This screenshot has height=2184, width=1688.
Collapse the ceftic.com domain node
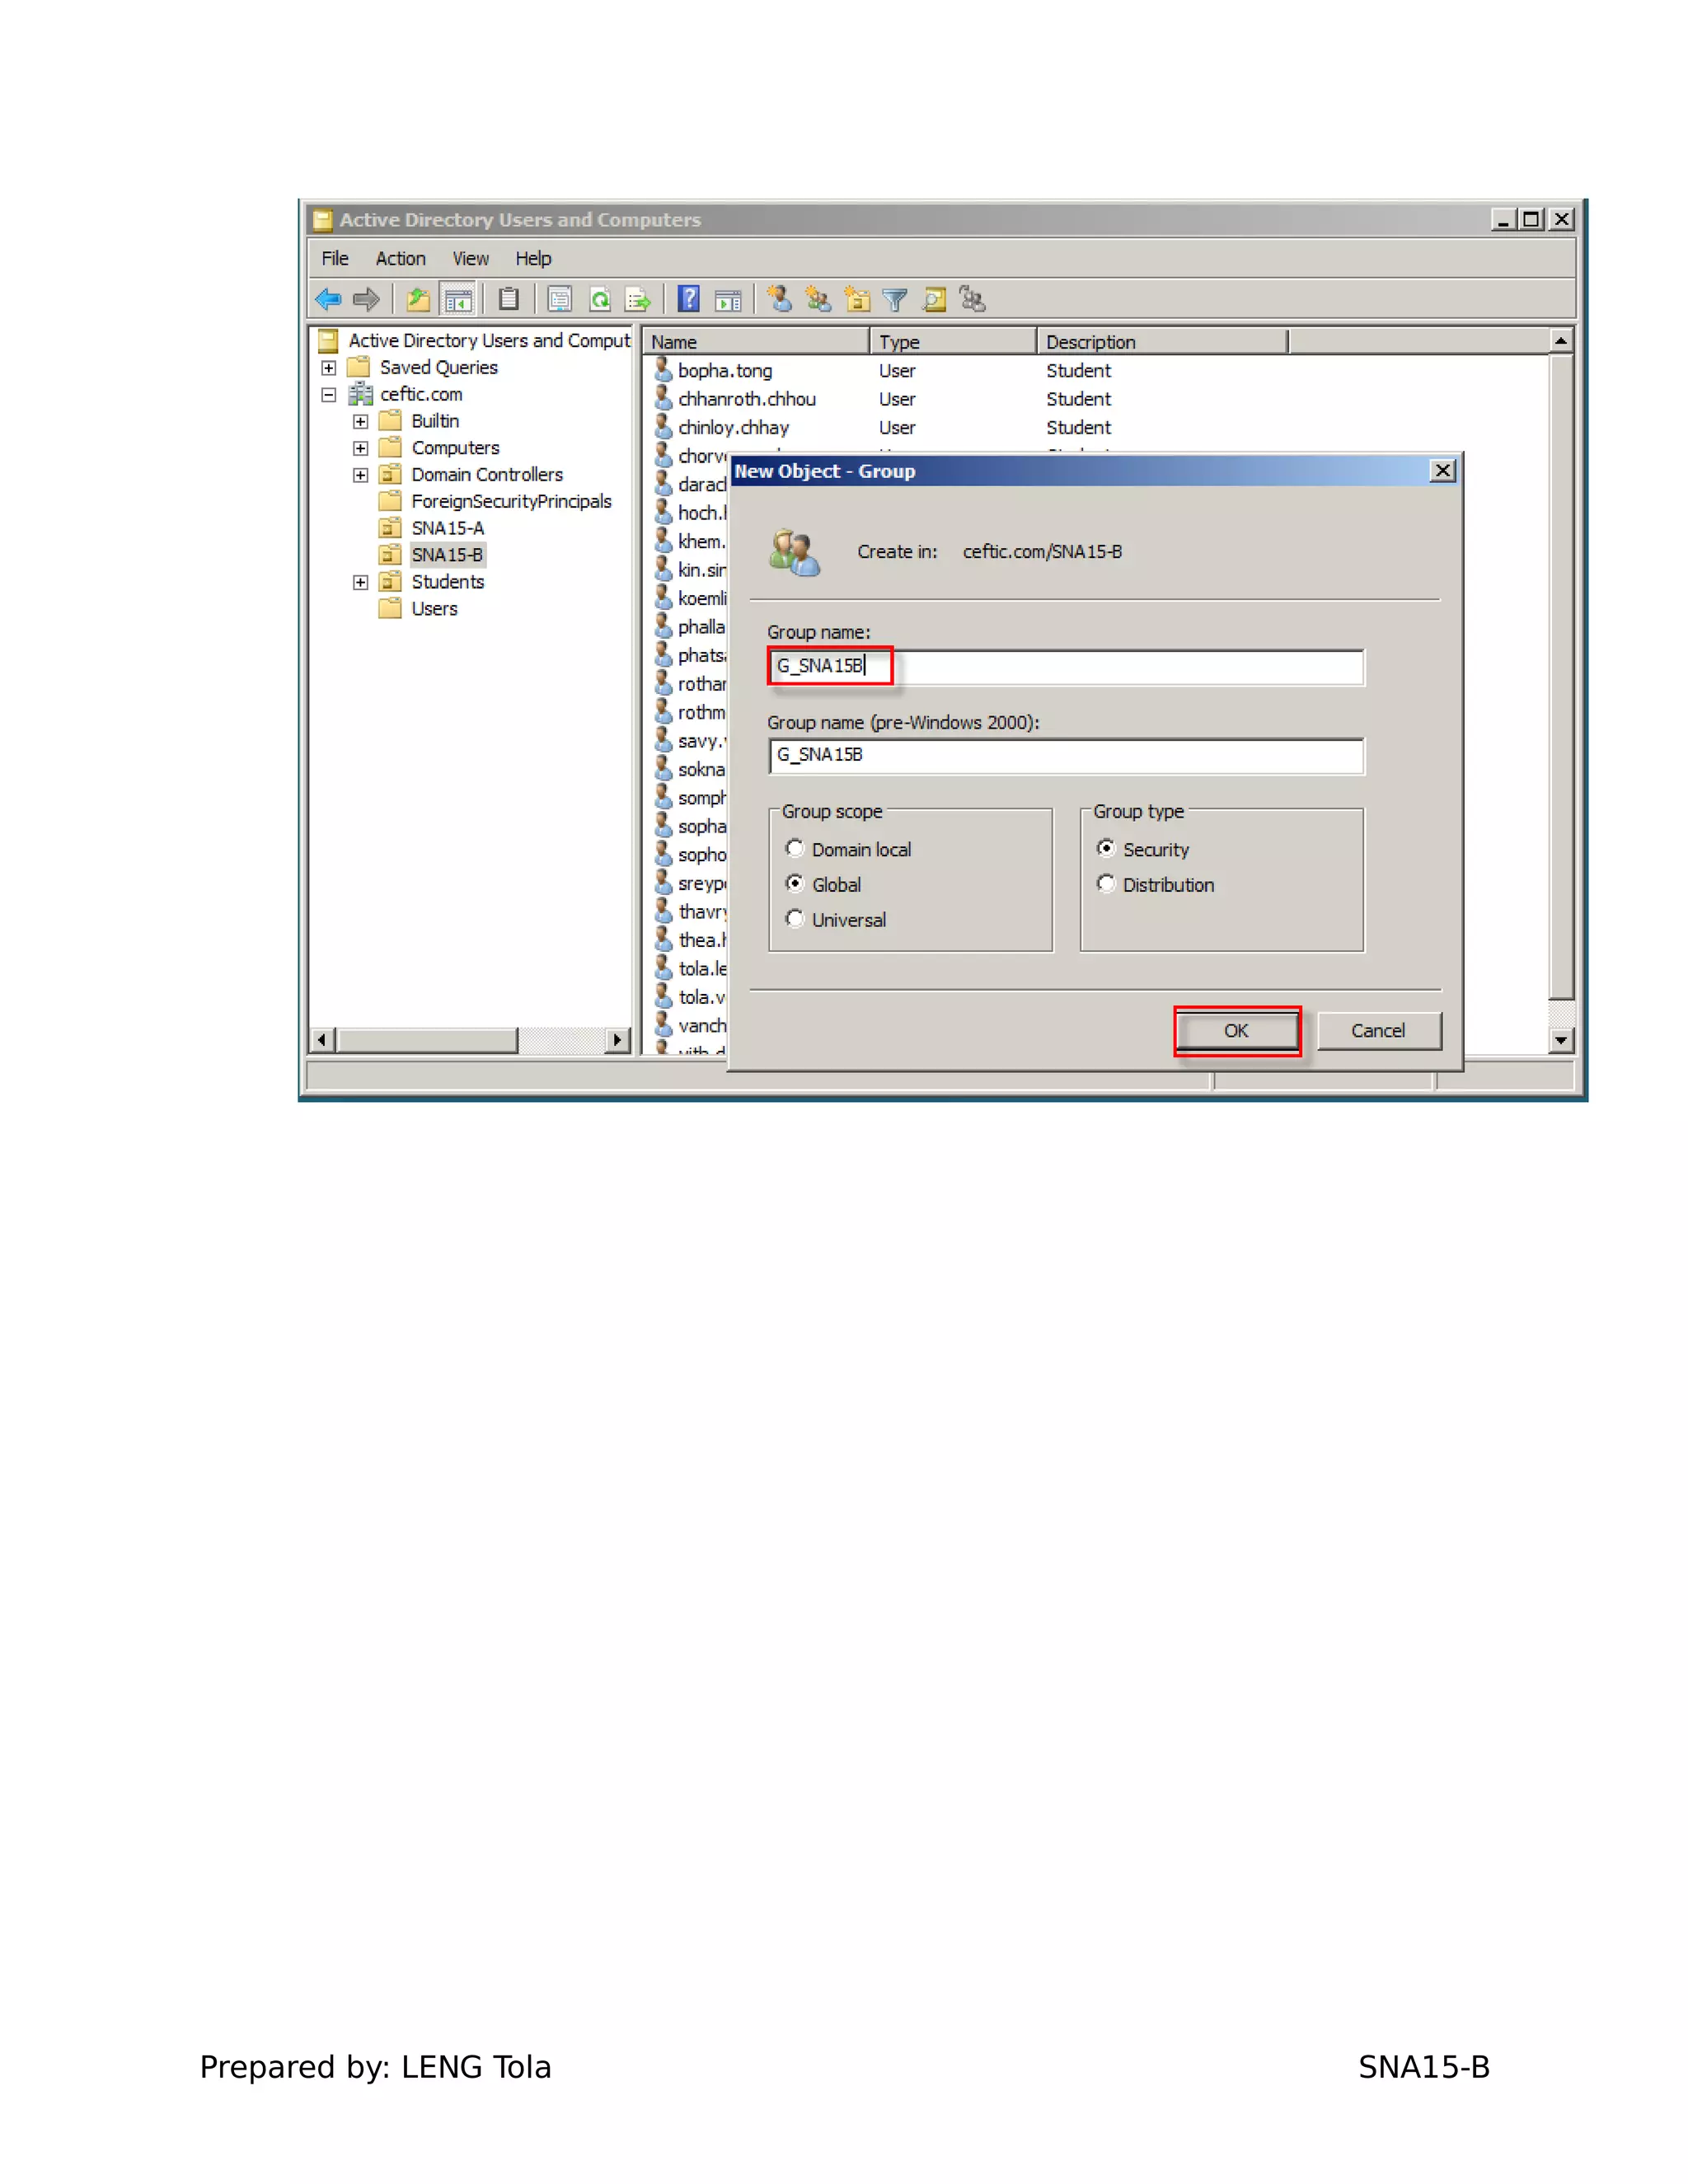(328, 395)
